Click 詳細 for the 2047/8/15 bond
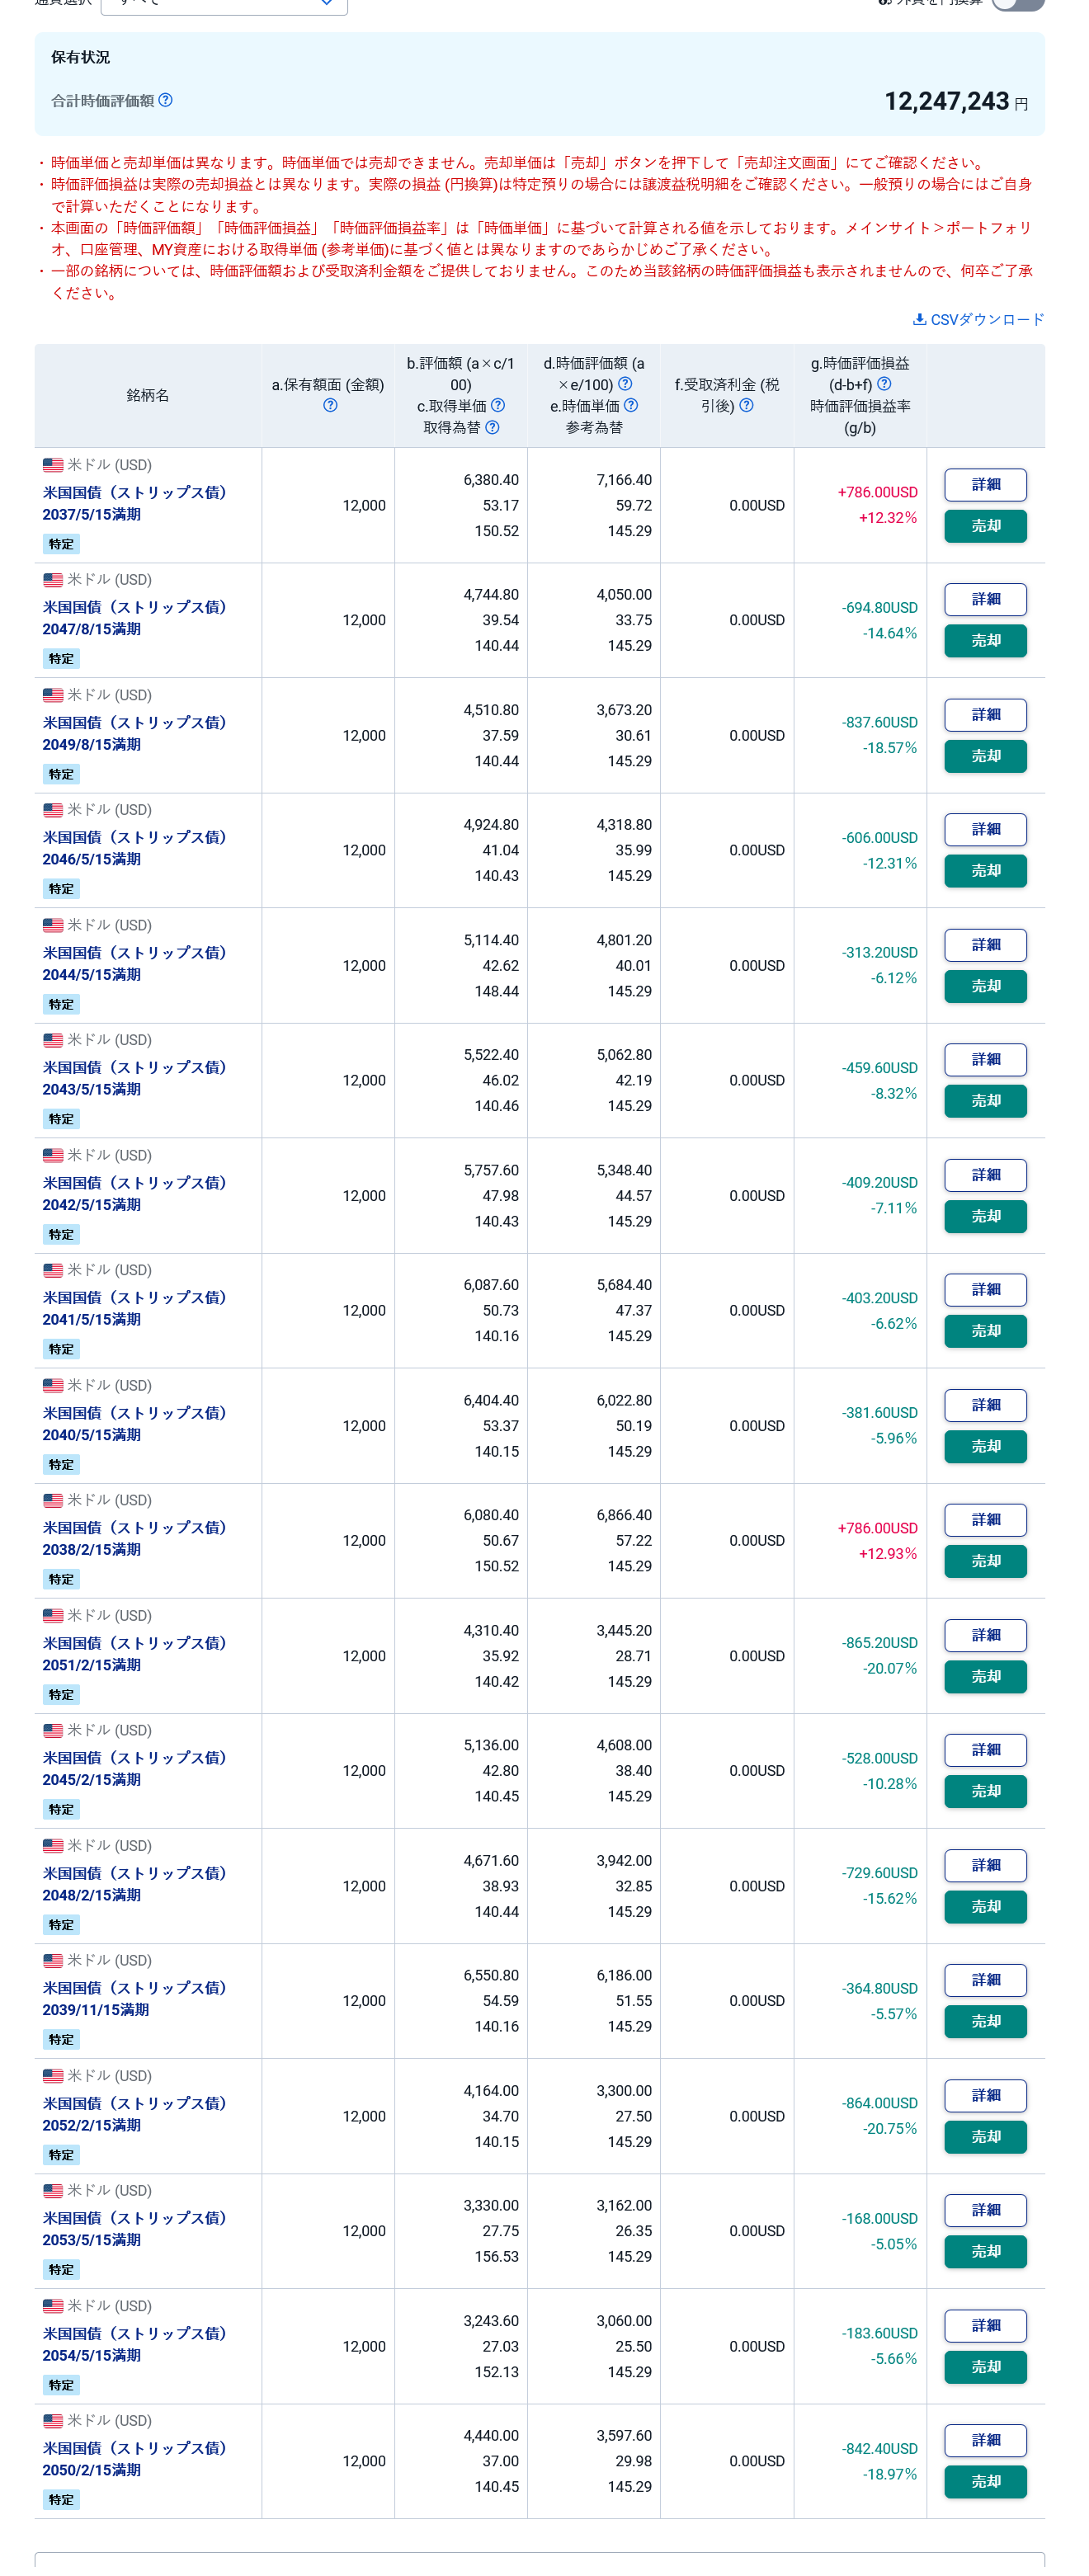 (985, 599)
